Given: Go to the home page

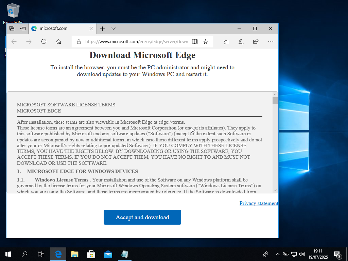Looking at the screenshot, I should 59,41.
